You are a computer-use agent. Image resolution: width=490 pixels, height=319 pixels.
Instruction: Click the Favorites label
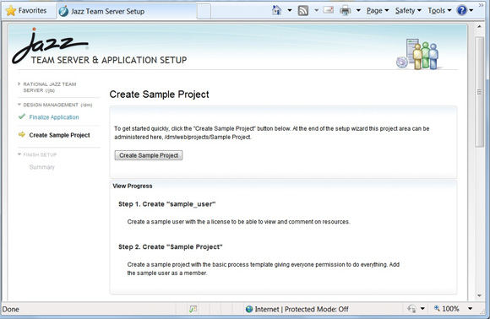pos(32,11)
